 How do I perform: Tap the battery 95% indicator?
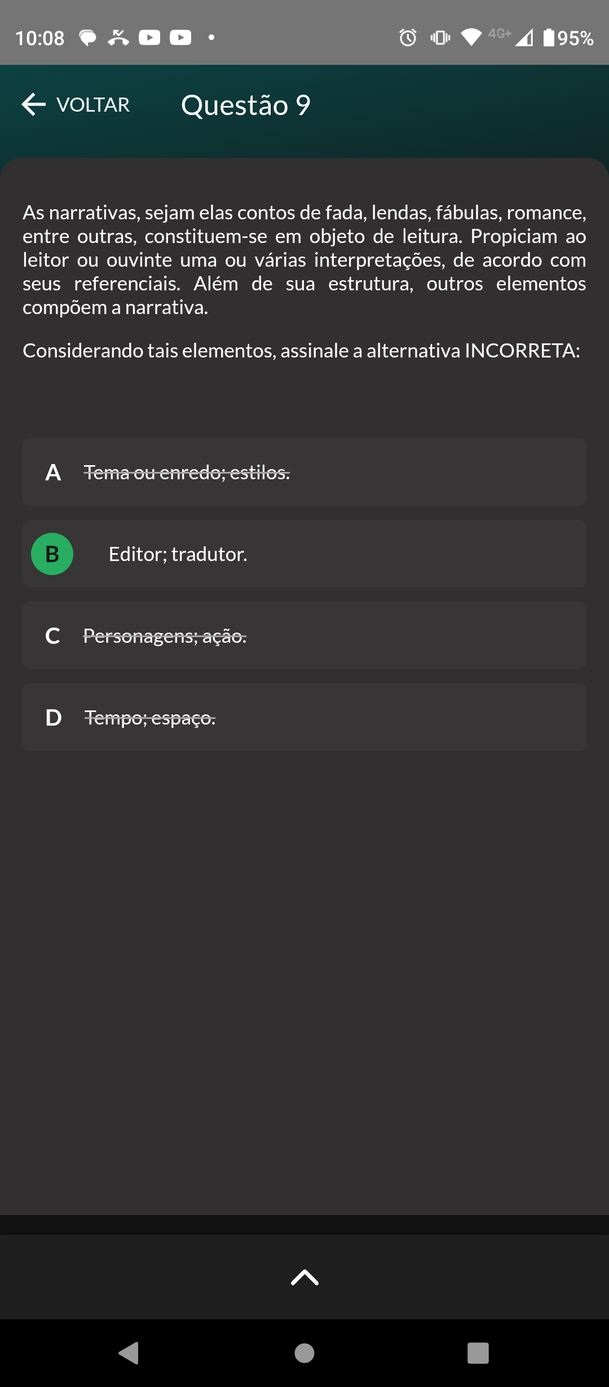pyautogui.click(x=568, y=38)
